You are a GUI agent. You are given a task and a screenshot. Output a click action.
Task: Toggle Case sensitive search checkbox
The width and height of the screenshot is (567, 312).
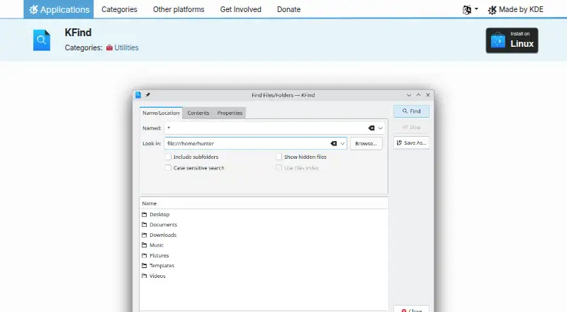[x=168, y=167]
